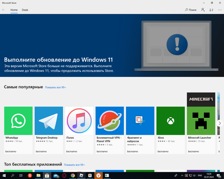The width and height of the screenshot is (224, 179).
Task: Open the Planet VPN app tile
Action: tap(110, 130)
